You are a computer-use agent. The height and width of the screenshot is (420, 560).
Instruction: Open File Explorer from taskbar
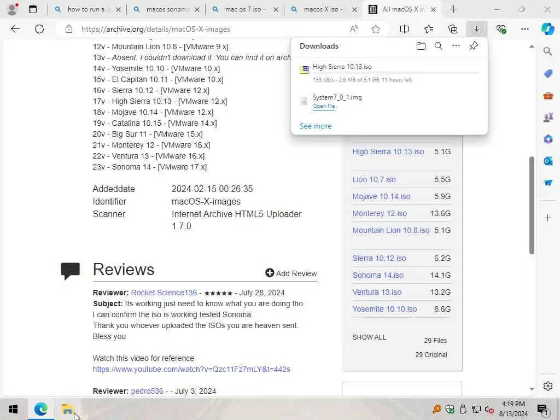67,409
